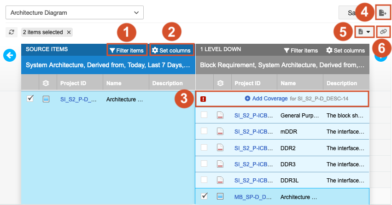Click the left blue arrow navigation button
This screenshot has width=392, height=205.
pyautogui.click(x=9, y=56)
